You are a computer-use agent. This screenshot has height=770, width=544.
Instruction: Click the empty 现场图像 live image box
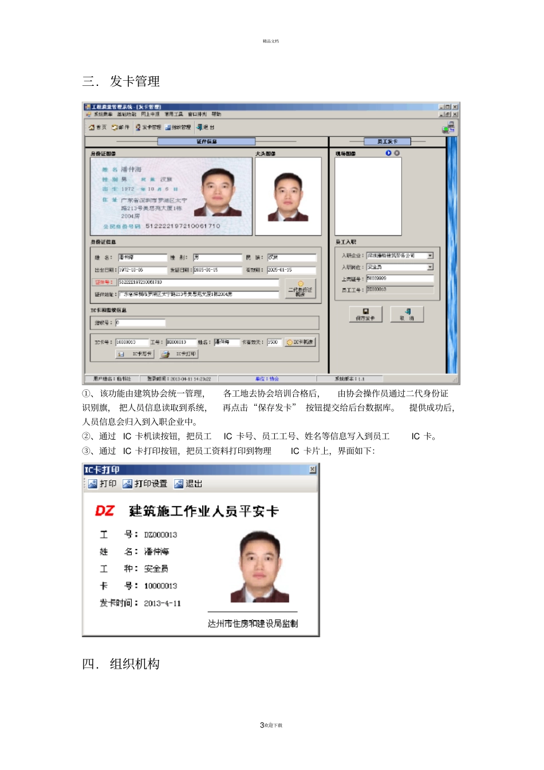(368, 196)
